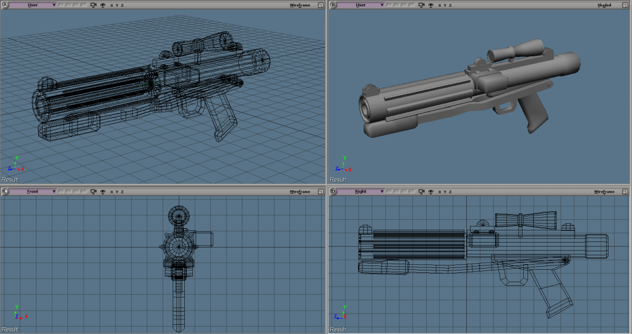Image resolution: width=632 pixels, height=334 pixels.
Task: Open Wireframe display menu in viewport A
Action: coord(300,5)
